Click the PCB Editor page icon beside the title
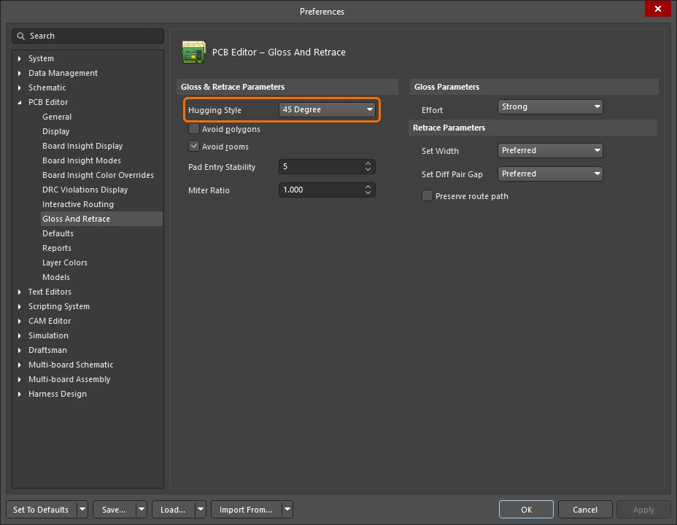 coord(194,52)
